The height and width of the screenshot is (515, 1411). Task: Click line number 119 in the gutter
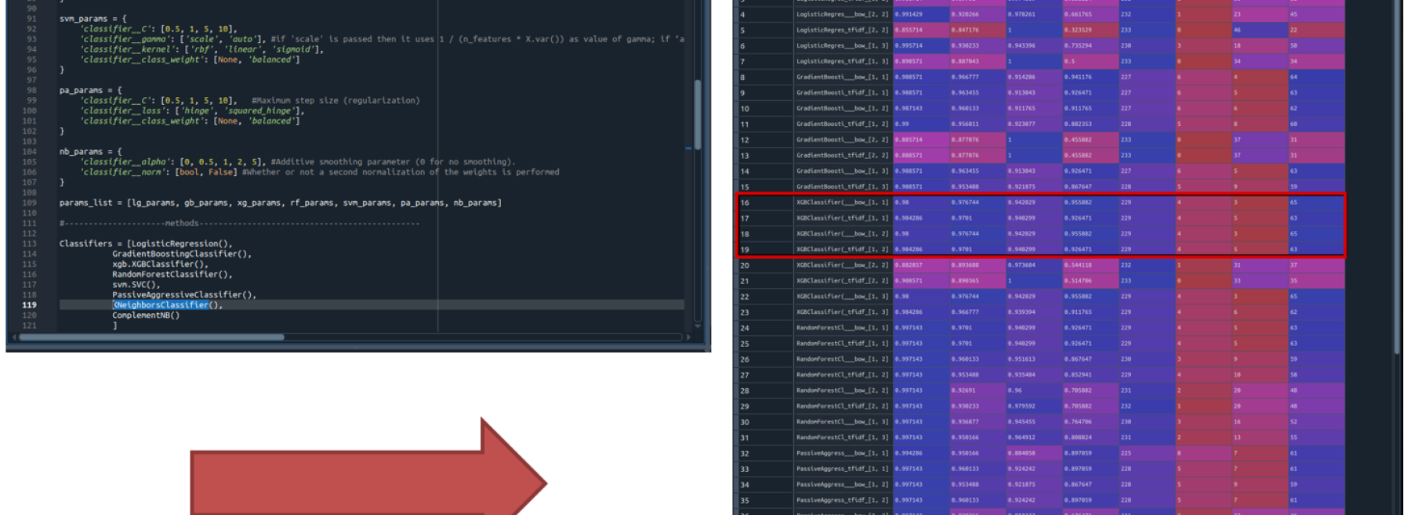(29, 305)
